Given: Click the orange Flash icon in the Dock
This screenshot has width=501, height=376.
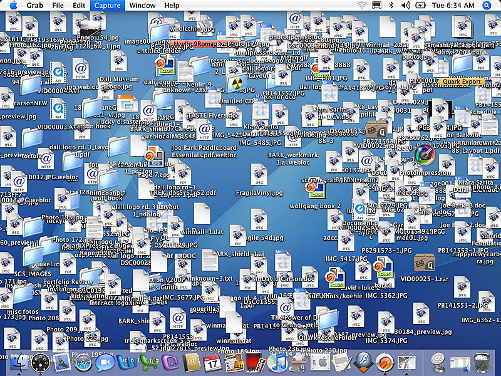Looking at the screenshot, I should tap(362, 363).
